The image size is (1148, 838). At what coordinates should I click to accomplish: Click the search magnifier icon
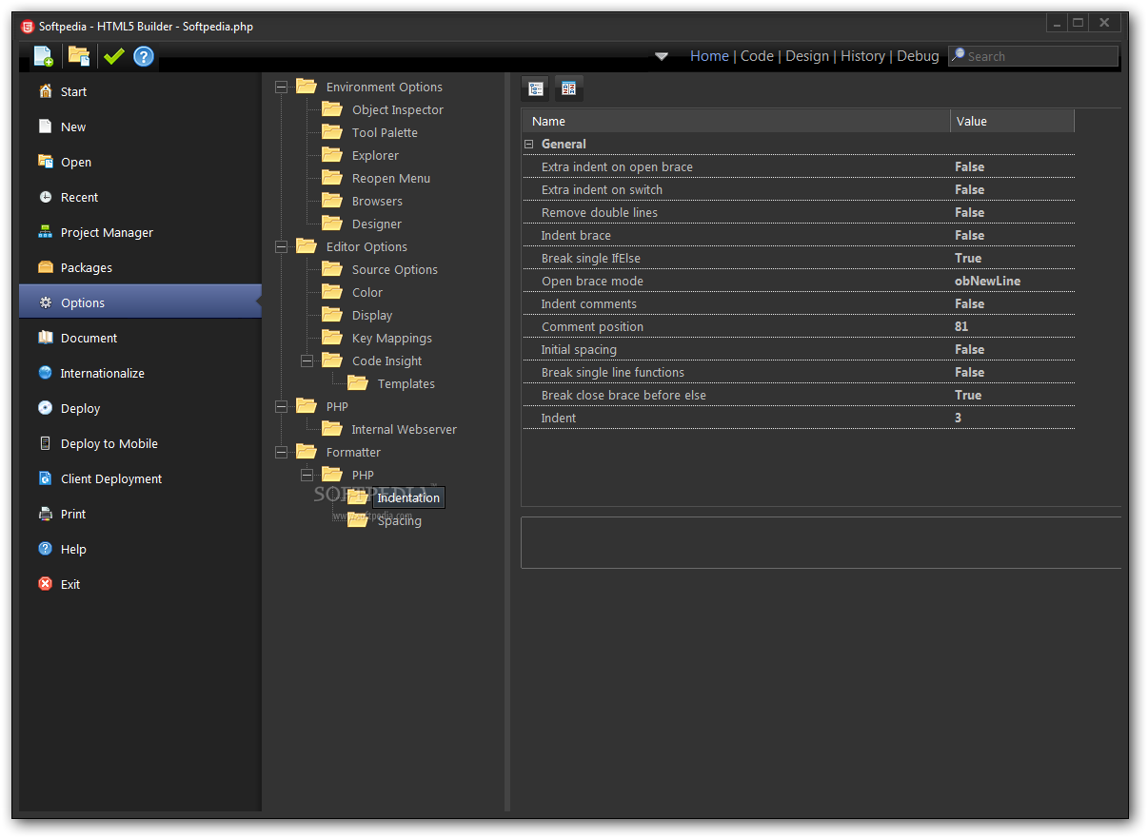pyautogui.click(x=959, y=55)
